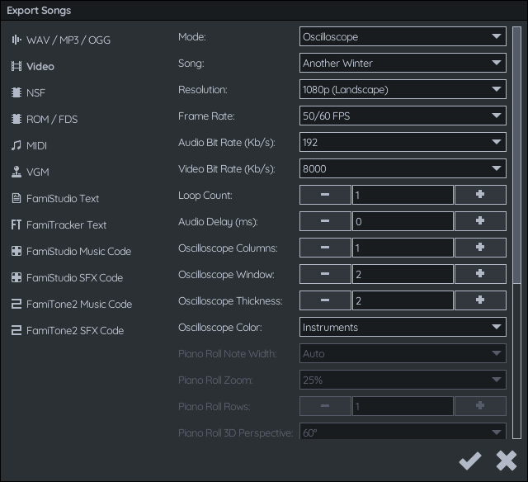Screen dimensions: 528x482
Task: Click the Loop Count number field
Action: (403, 195)
